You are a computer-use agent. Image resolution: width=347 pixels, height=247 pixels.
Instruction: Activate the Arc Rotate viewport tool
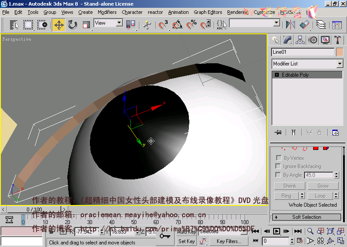[330, 240]
